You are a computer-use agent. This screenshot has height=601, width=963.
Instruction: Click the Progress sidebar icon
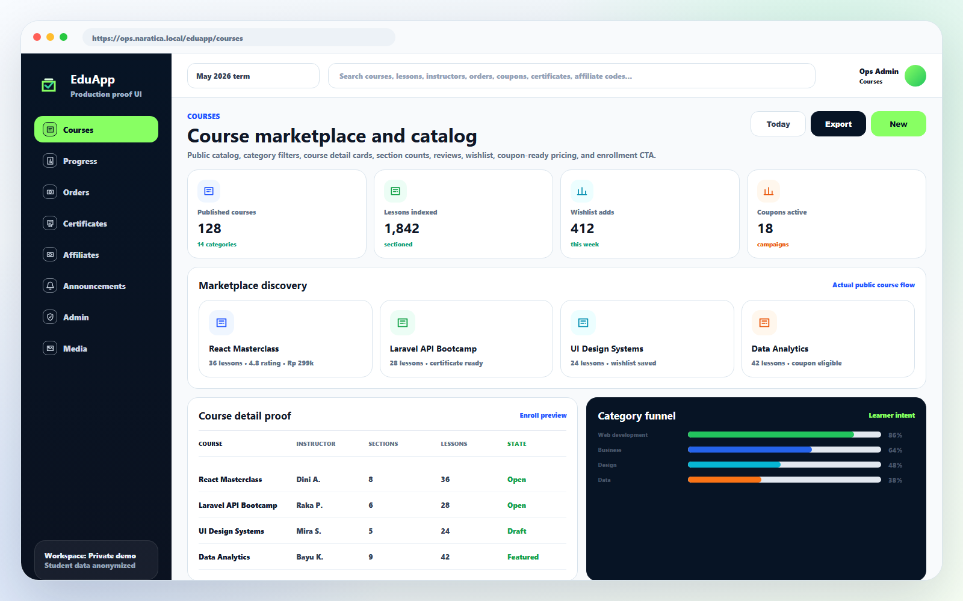(x=51, y=161)
